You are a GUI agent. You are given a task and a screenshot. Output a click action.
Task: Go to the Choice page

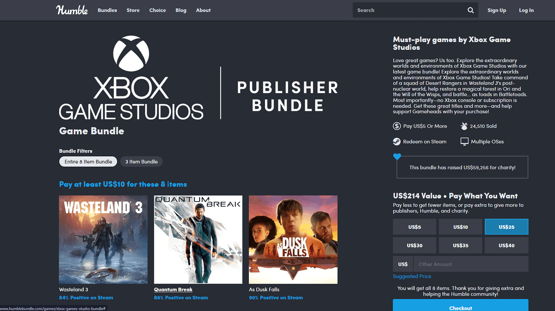click(158, 10)
